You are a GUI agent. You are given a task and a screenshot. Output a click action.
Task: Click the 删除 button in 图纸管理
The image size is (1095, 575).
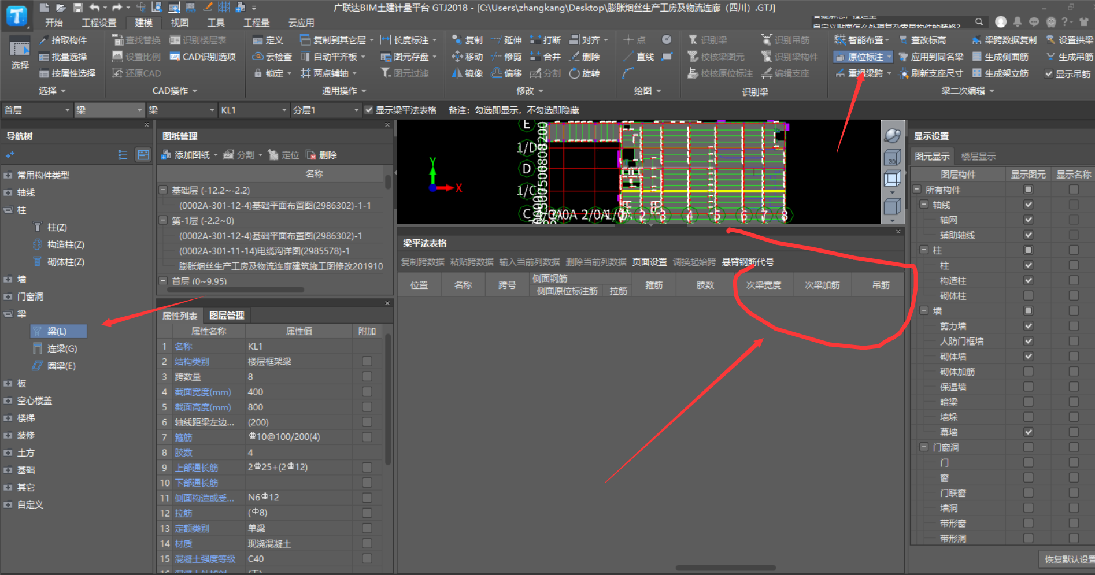[321, 155]
